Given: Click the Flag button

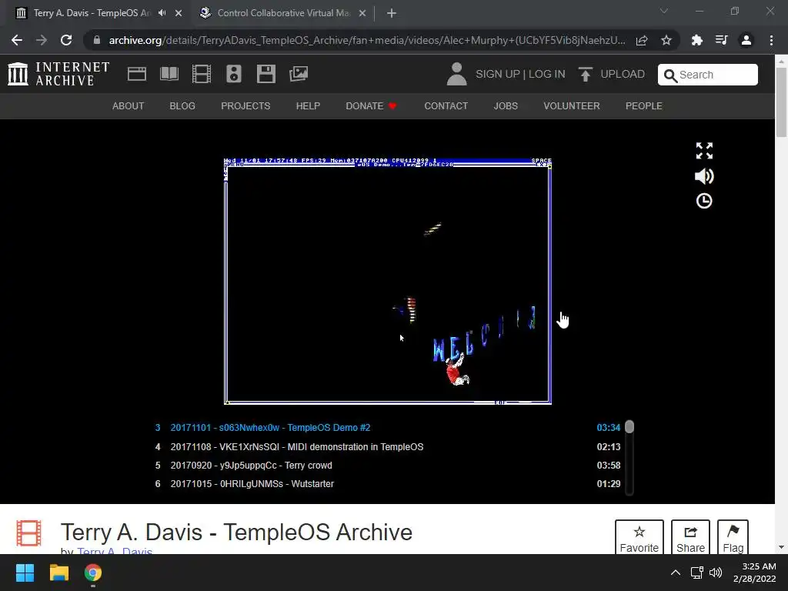Looking at the screenshot, I should 733,538.
